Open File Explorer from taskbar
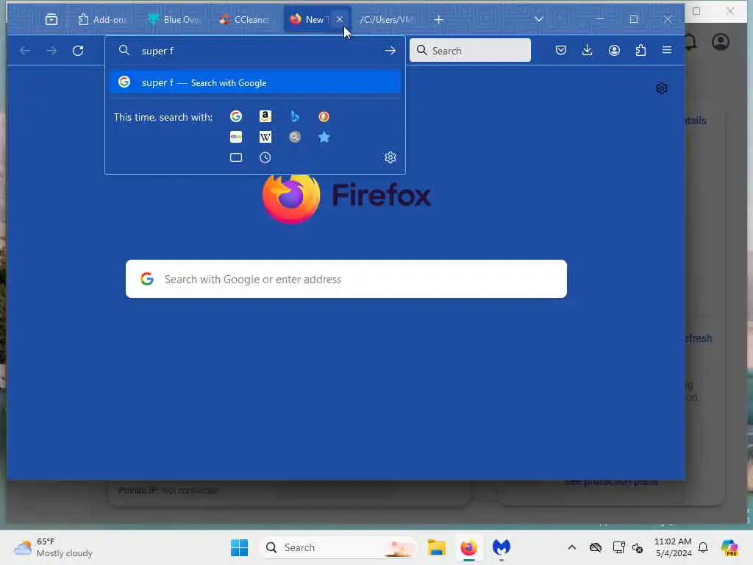 [x=437, y=547]
